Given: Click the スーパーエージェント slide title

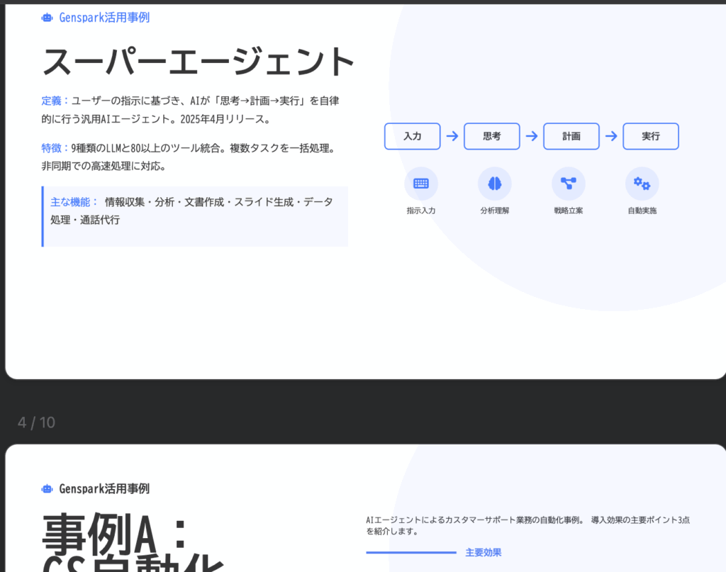Looking at the screenshot, I should pyautogui.click(x=199, y=61).
